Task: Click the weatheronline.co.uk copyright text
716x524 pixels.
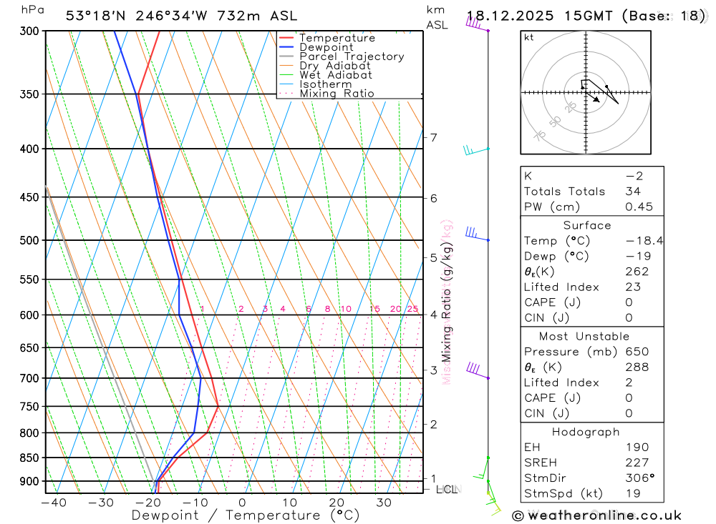Action: [x=596, y=516]
